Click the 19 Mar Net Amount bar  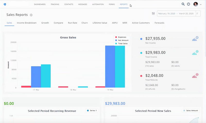110,67
